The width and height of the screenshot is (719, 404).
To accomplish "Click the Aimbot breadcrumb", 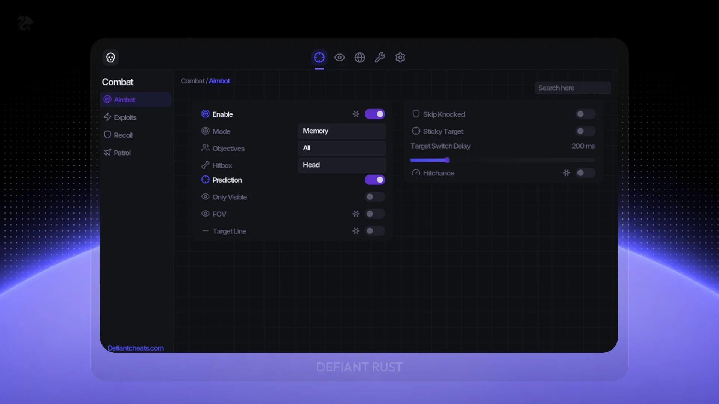I will point(219,81).
